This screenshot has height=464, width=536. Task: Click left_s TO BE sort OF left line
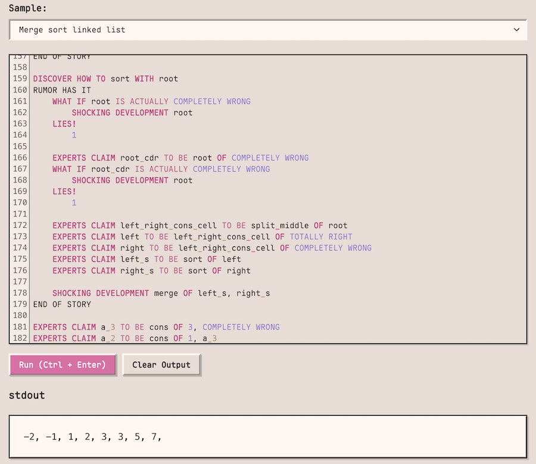coord(147,259)
